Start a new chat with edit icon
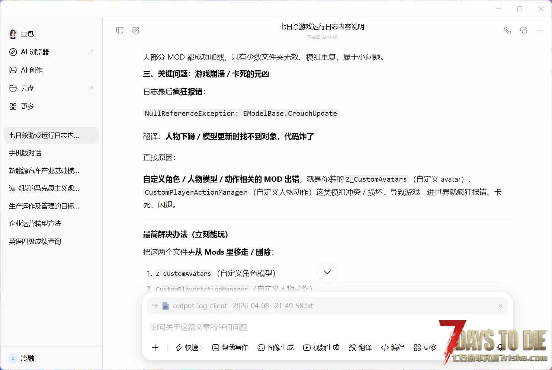The width and height of the screenshot is (552, 370). coord(136,30)
